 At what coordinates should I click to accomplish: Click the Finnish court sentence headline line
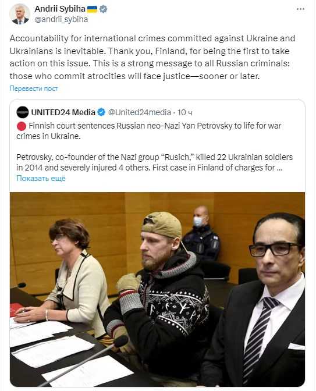click(x=148, y=131)
